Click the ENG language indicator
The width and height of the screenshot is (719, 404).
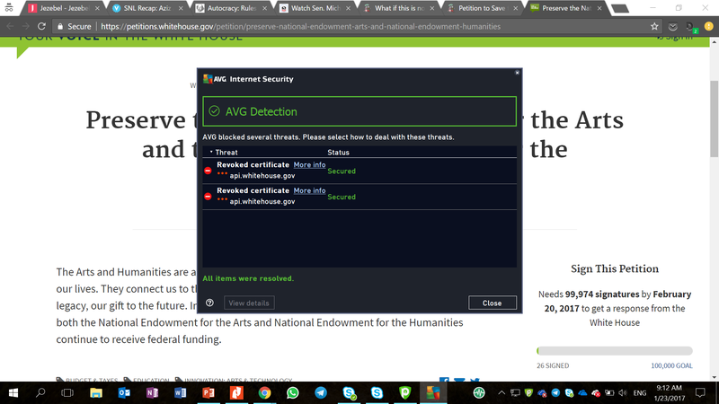point(640,393)
